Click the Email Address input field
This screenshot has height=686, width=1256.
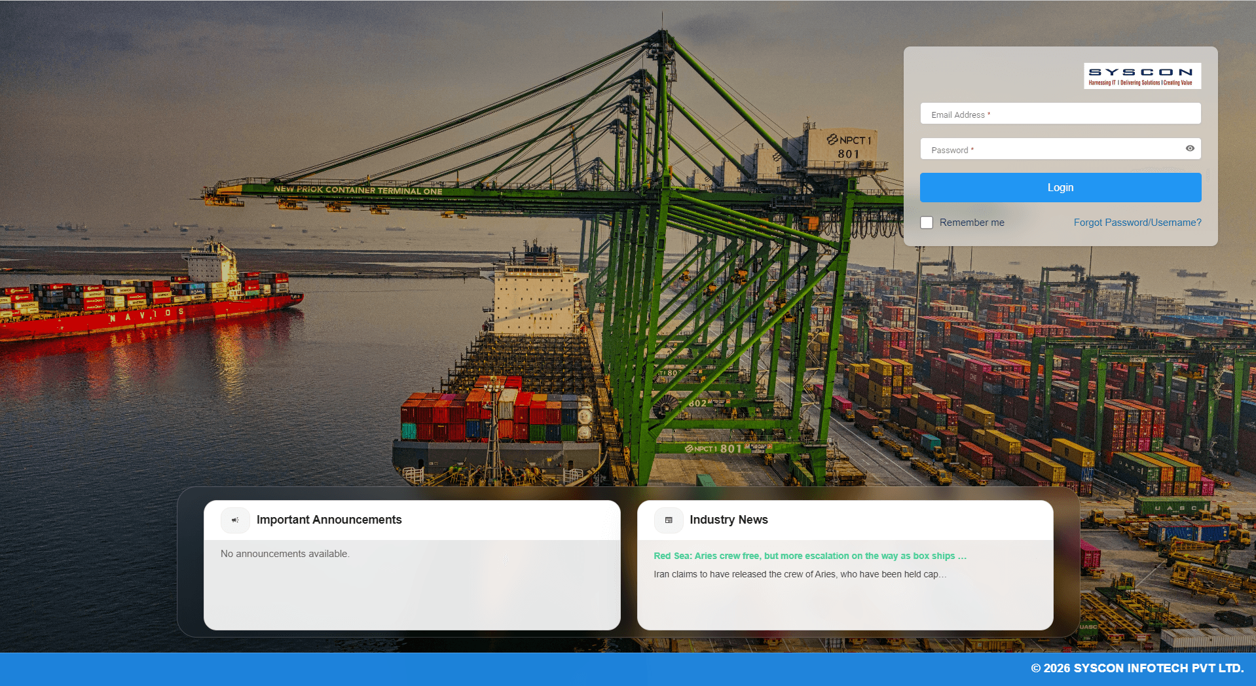point(1060,113)
